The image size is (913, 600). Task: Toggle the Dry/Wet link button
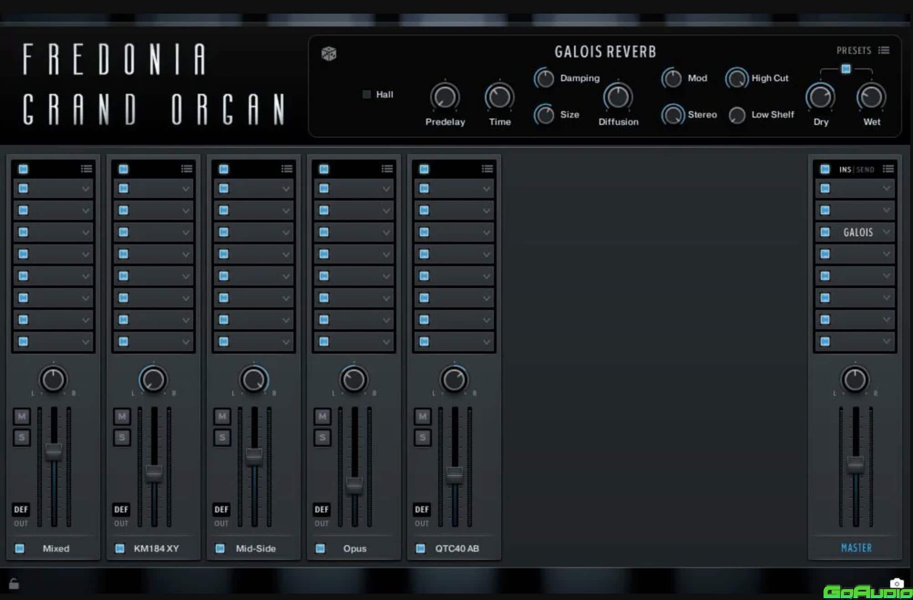tap(846, 69)
